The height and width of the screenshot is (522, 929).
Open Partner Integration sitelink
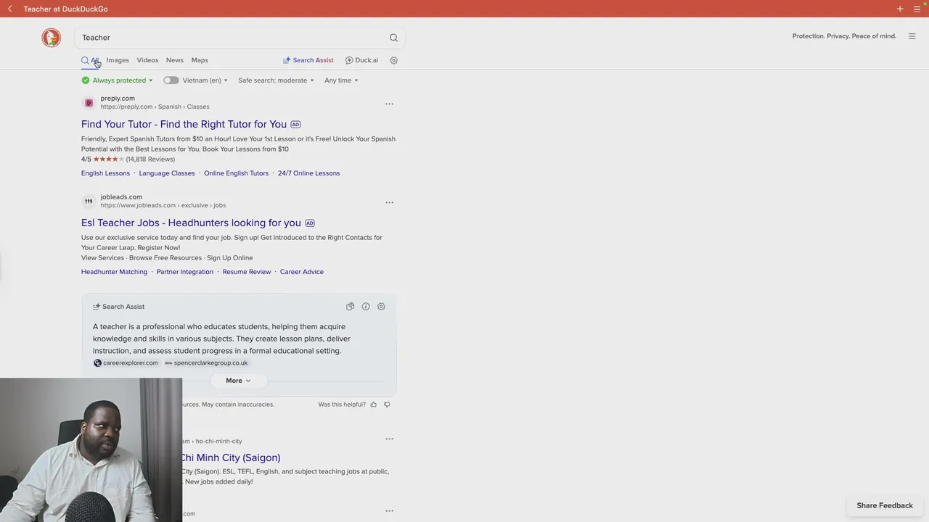pos(185,272)
